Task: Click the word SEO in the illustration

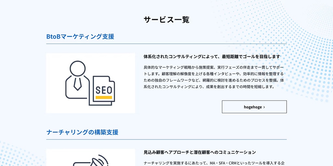Action: [x=104, y=90]
